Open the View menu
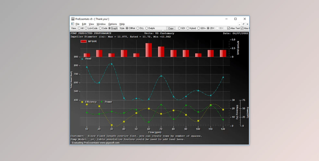Viewport: 319px width, 161px height. 91,24
